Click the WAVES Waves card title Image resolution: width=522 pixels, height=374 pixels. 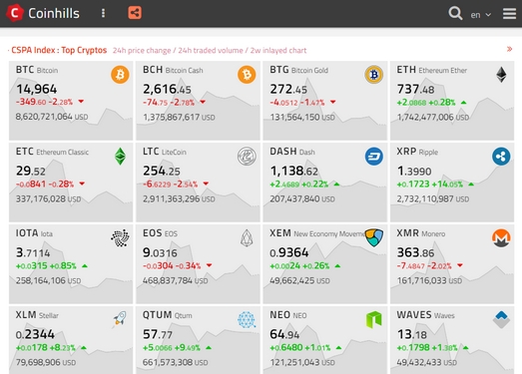point(425,315)
